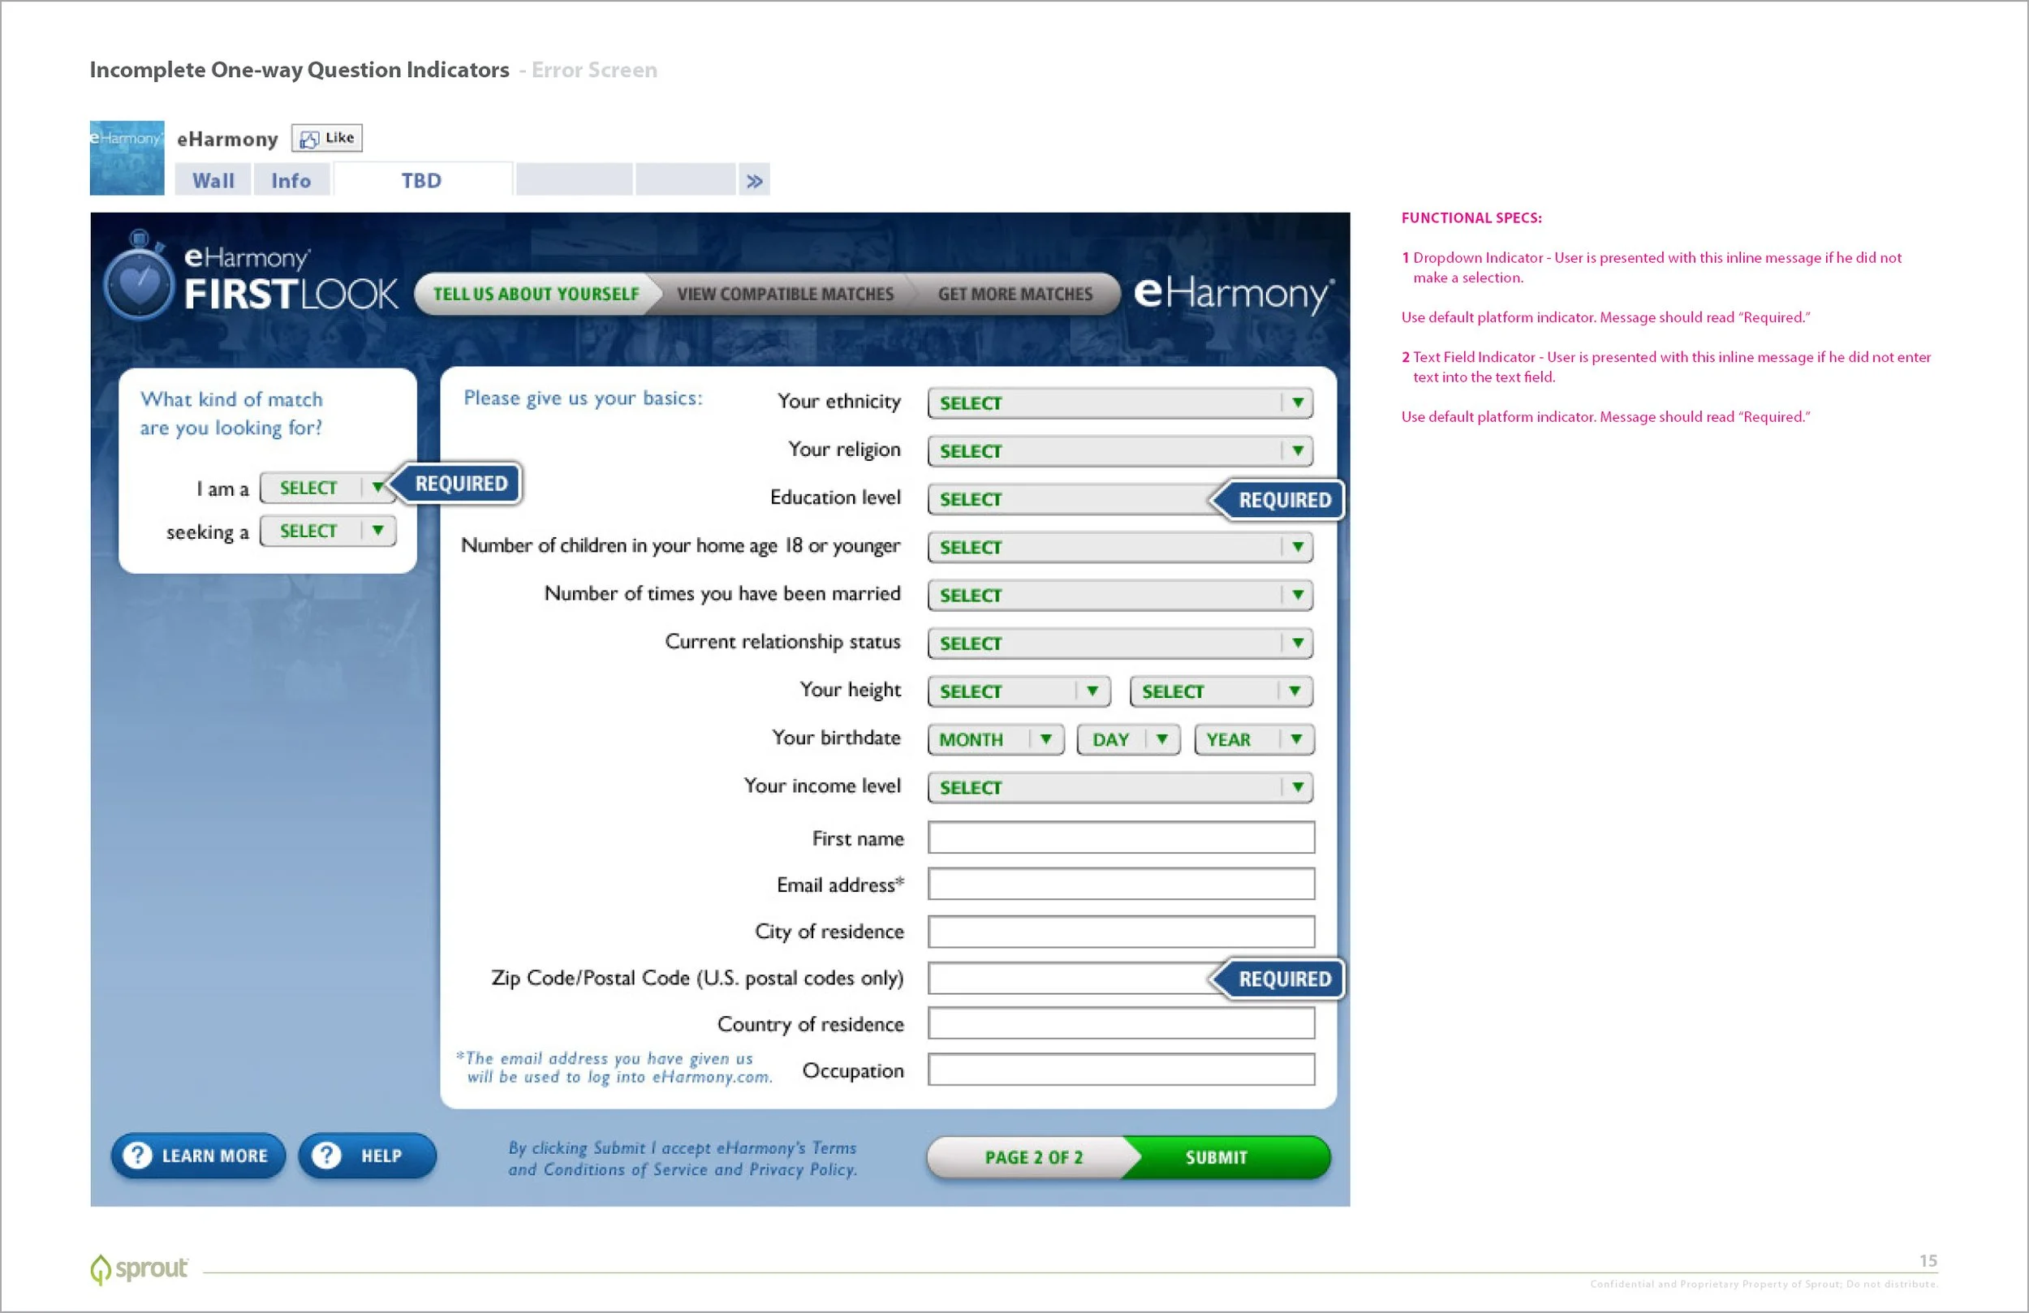Click the eHarmony page profile thumbnail
Viewport: 2029px width, 1313px height.
coord(127,157)
